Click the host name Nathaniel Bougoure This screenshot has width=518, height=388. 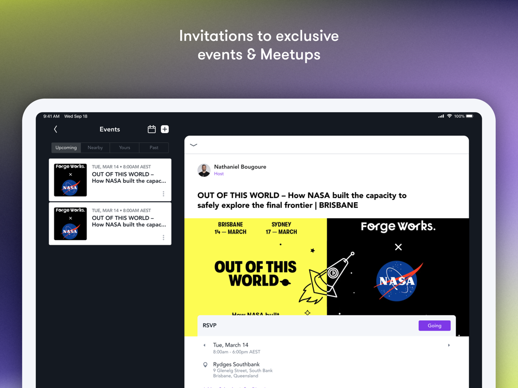point(240,167)
